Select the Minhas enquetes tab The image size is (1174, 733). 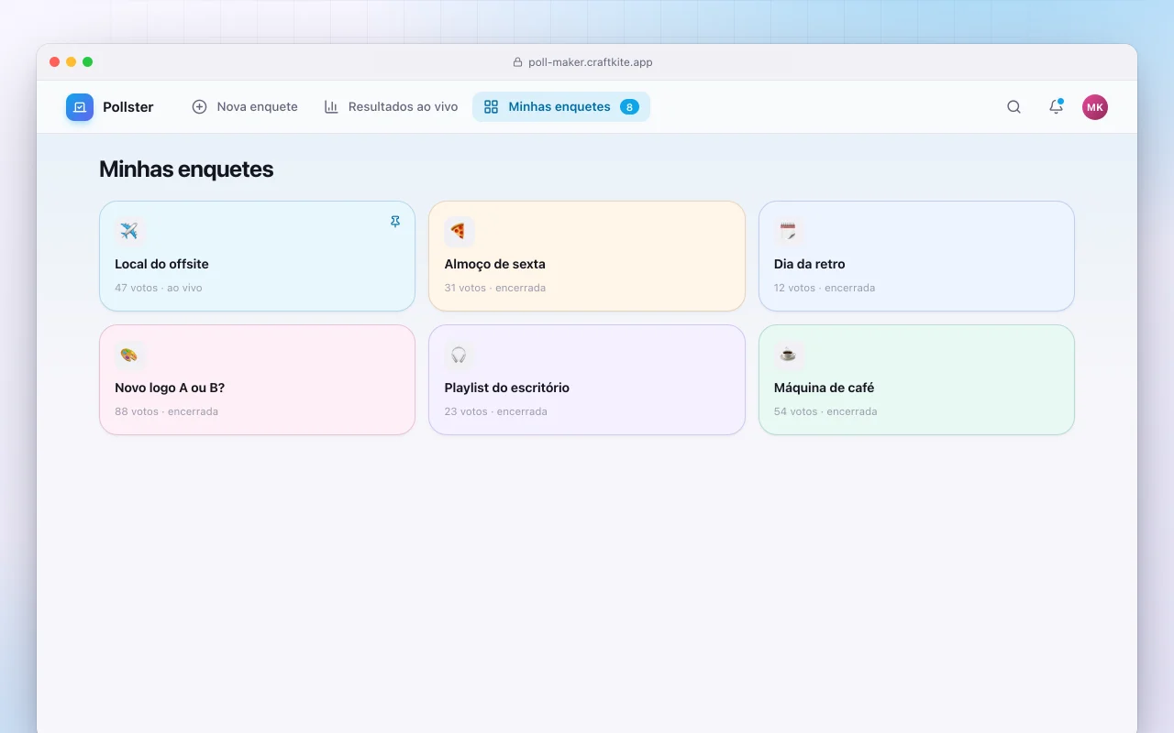click(561, 107)
